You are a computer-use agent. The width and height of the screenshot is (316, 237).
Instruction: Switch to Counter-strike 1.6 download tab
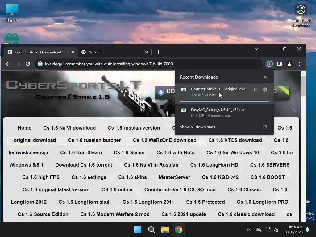tap(41, 52)
